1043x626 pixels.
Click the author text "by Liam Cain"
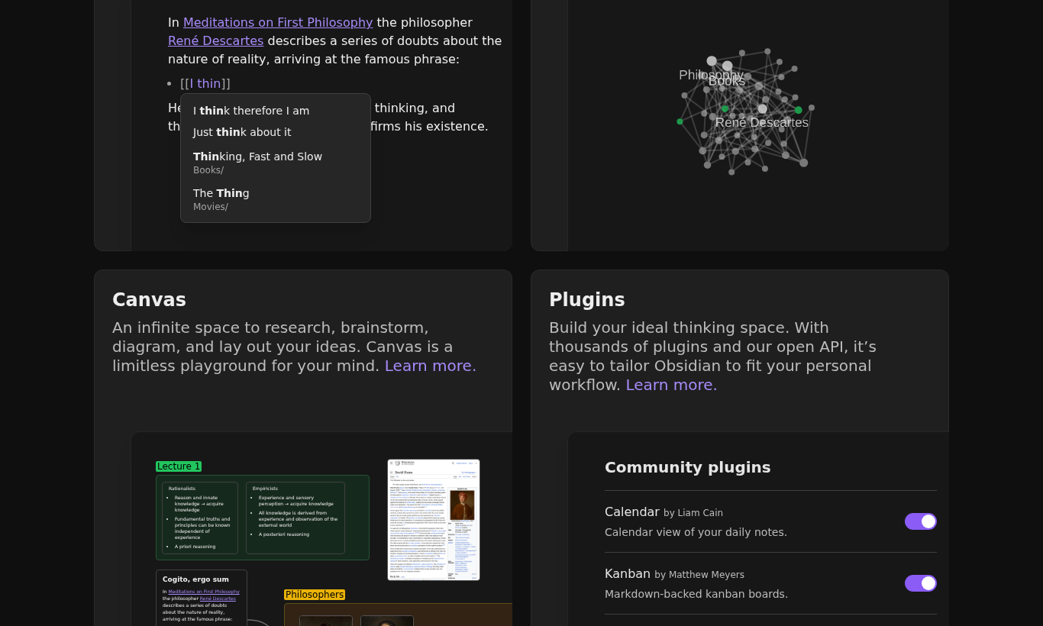(x=693, y=513)
